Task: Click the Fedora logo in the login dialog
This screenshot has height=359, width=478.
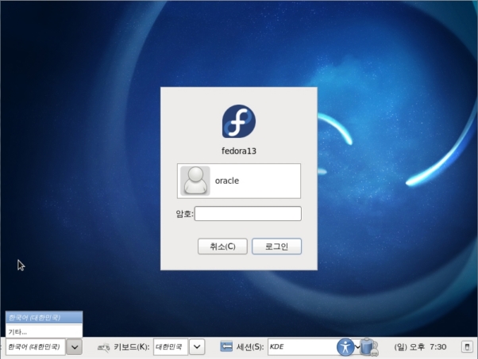Action: (x=239, y=121)
